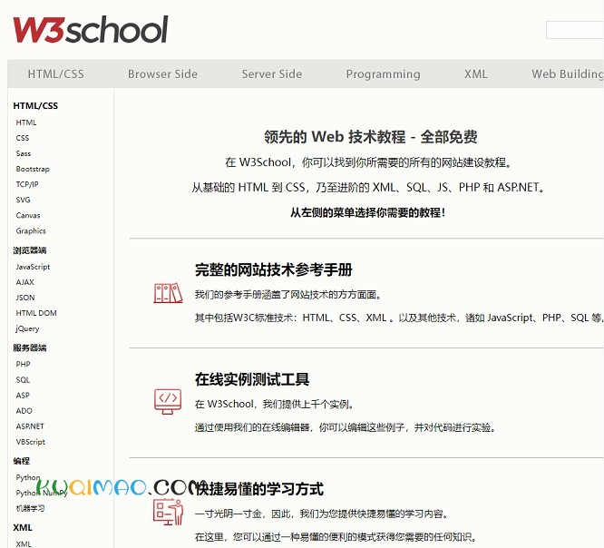Open the SVG tutorial link
The width and height of the screenshot is (604, 548).
pos(23,200)
